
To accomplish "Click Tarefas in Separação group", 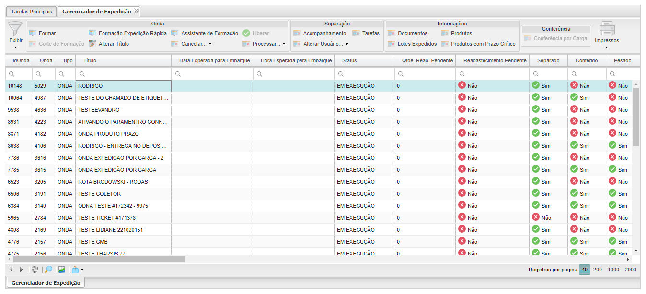I will [366, 33].
